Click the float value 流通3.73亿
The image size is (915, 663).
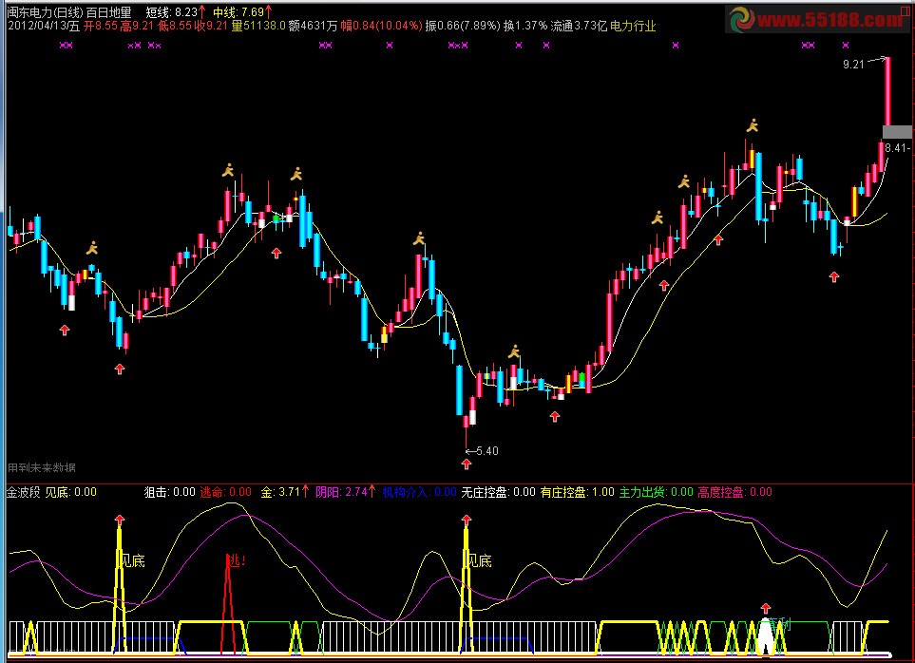[x=579, y=26]
